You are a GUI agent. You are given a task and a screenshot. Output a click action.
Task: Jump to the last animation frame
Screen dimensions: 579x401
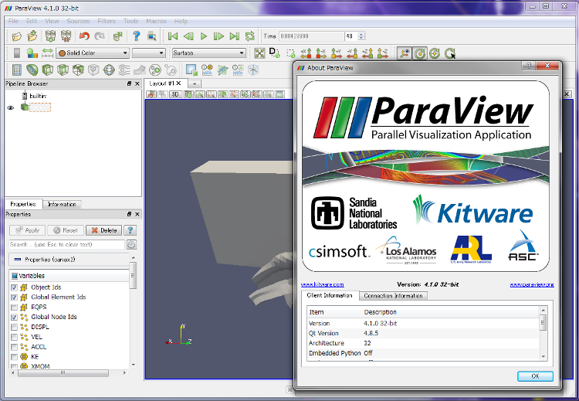point(234,36)
